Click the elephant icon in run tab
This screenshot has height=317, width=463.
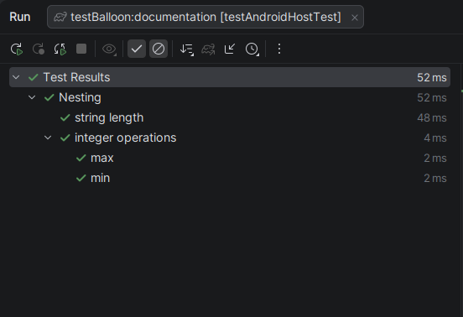coord(60,17)
